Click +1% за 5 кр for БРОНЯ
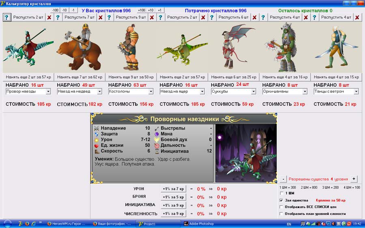365x228 pixels. coord(173,197)
